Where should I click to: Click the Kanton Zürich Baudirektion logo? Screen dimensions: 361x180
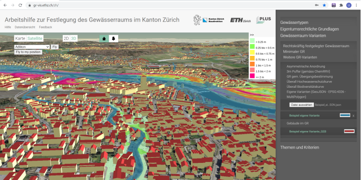tap(208, 20)
